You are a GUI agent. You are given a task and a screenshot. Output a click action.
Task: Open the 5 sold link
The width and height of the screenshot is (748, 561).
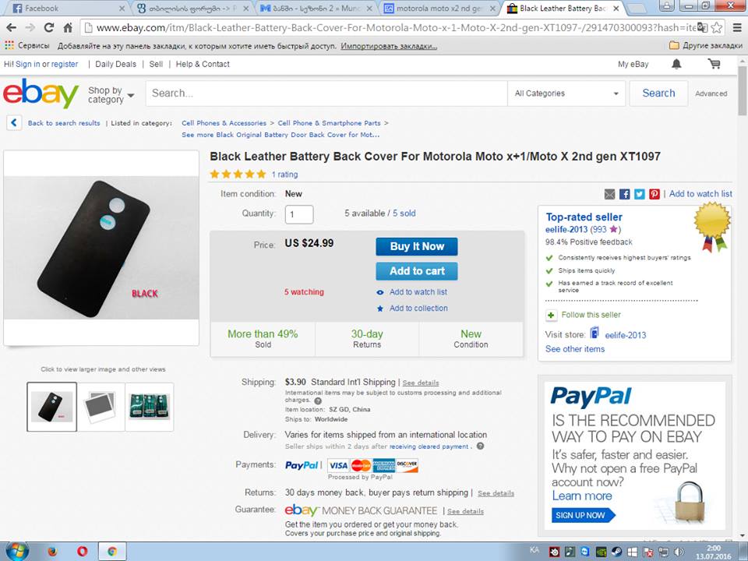click(404, 213)
